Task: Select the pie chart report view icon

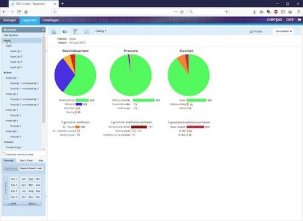Action: (65, 32)
